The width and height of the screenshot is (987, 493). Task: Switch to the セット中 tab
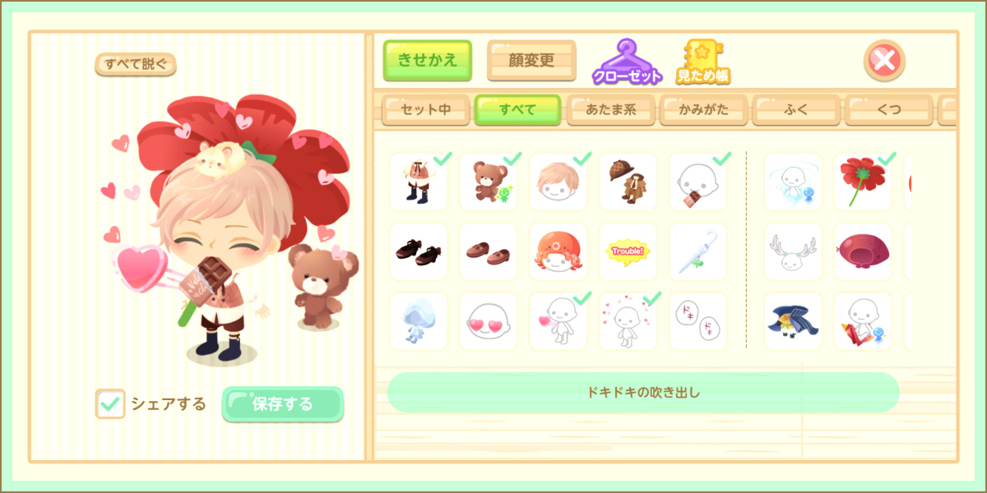(425, 109)
